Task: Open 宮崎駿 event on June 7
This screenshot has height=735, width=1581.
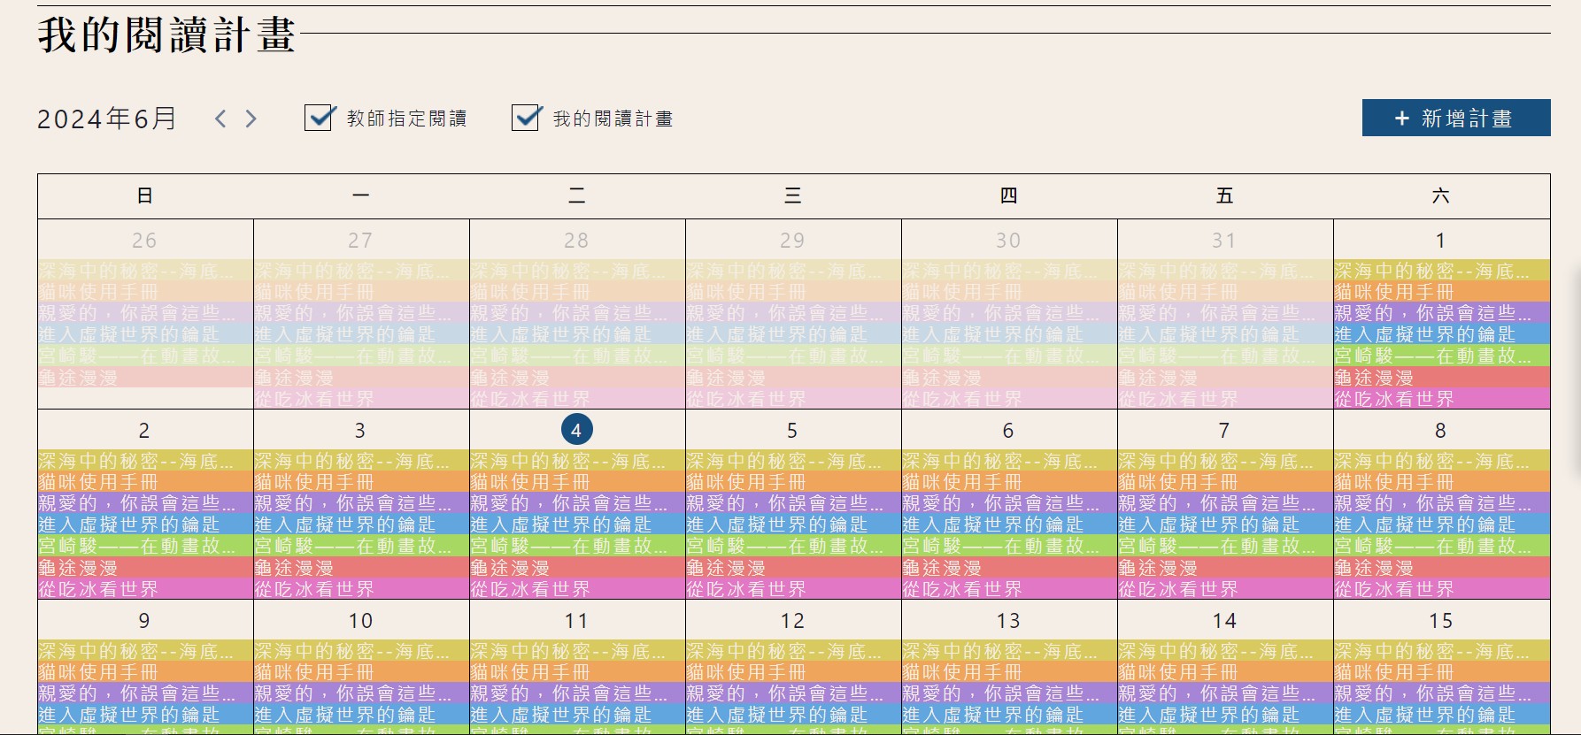Action: (1224, 547)
